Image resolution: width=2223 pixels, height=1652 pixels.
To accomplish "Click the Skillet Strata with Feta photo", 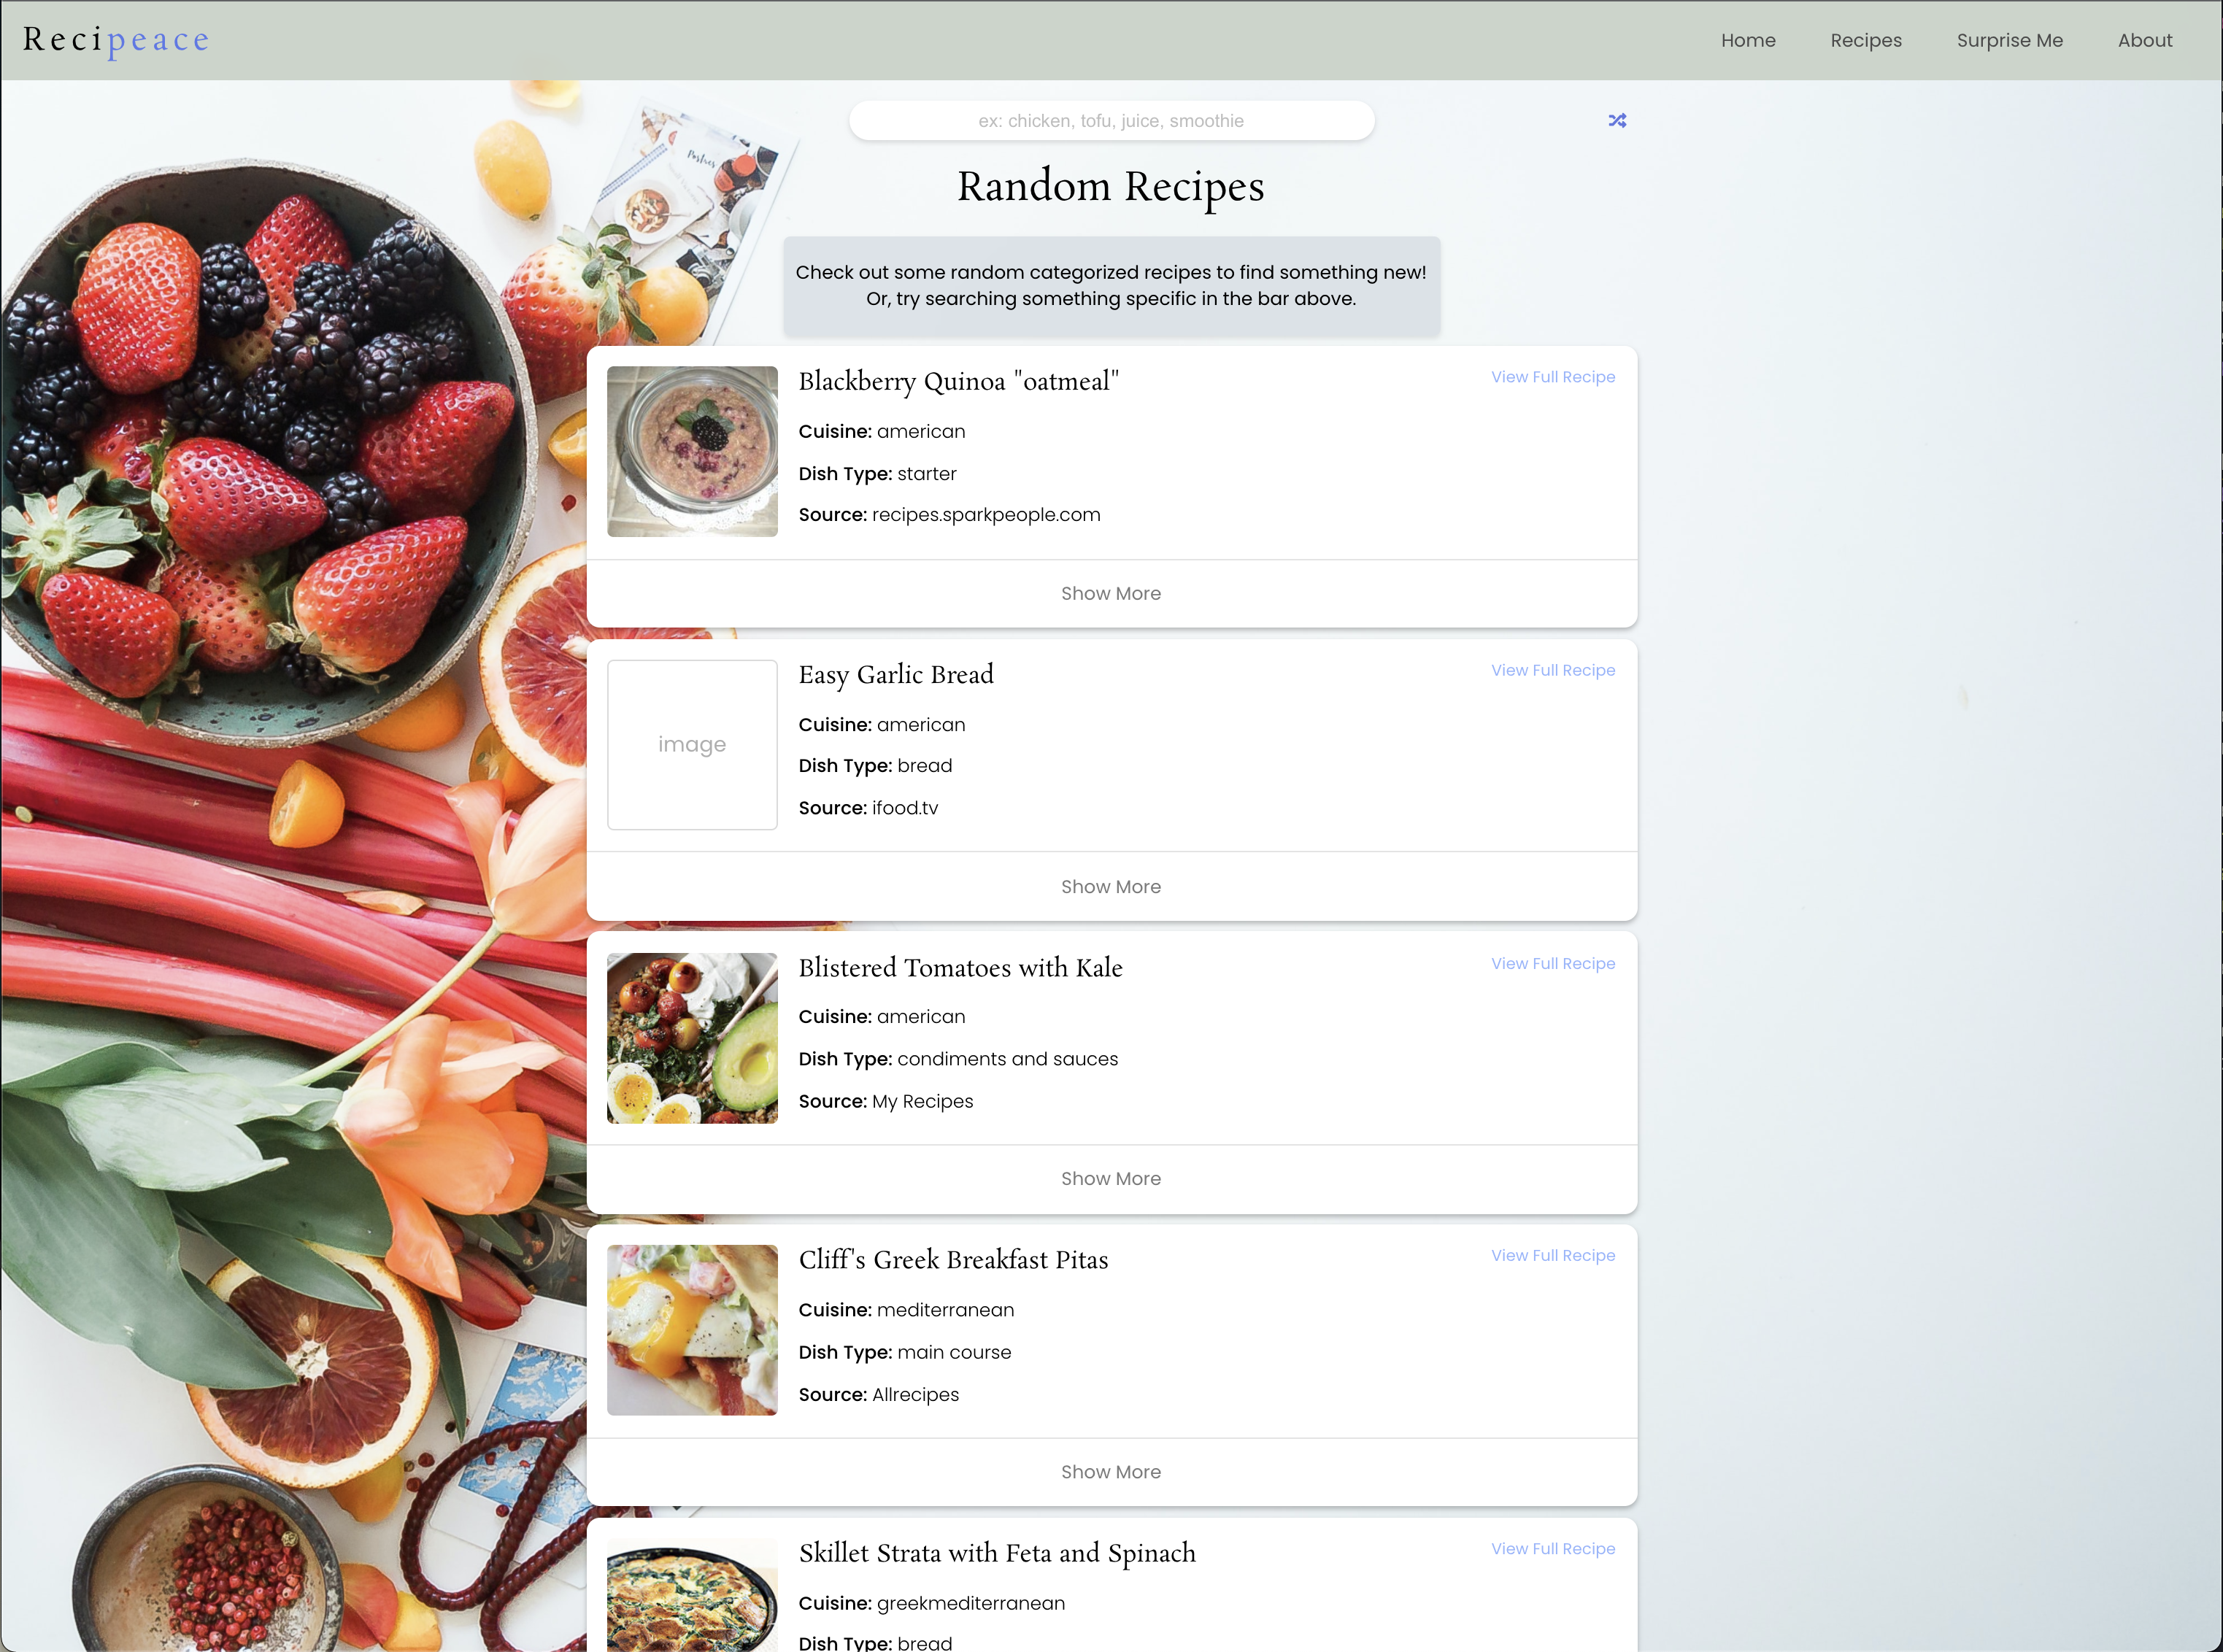I will 692,1595.
